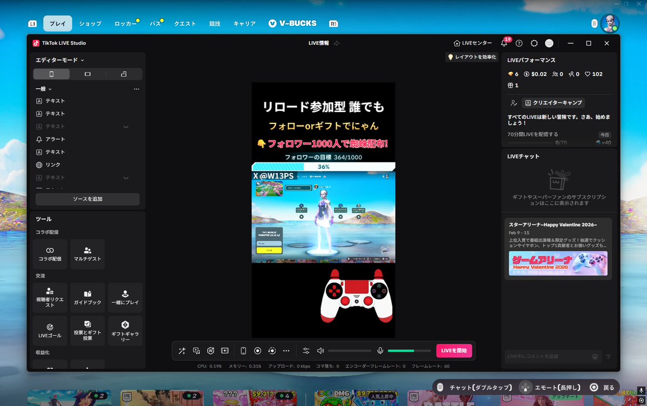Open more options in bottom toolbar
This screenshot has width=647, height=406.
click(x=287, y=351)
